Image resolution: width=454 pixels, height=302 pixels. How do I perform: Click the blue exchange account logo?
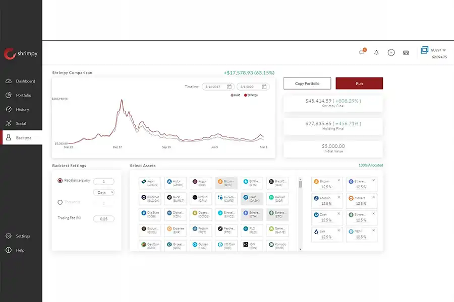424,50
